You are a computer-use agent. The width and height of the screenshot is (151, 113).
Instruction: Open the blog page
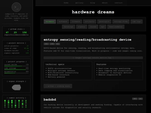93,3
